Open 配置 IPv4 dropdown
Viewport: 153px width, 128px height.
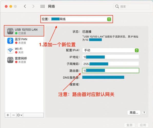click(x=110, y=50)
